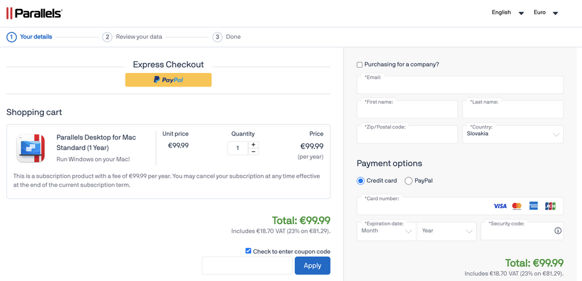This screenshot has width=582, height=281.
Task: Click the JCB card icon
Action: pos(550,206)
